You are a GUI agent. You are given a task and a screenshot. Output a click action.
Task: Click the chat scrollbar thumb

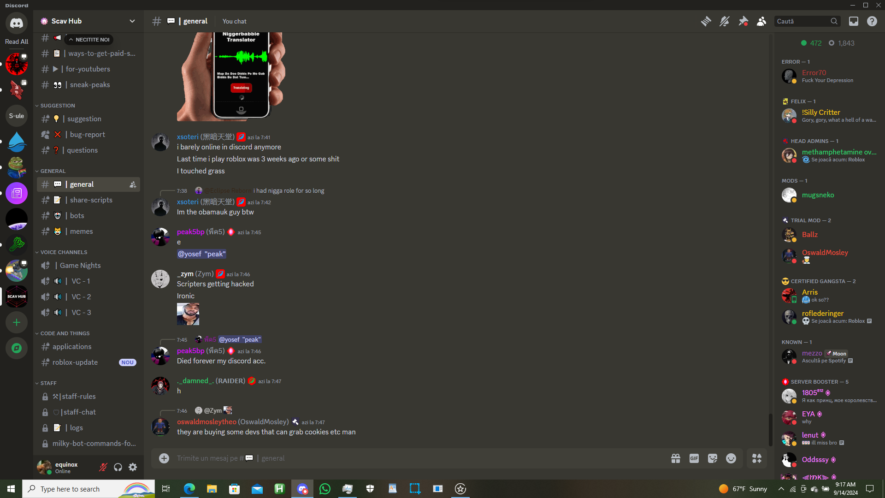coord(770,429)
